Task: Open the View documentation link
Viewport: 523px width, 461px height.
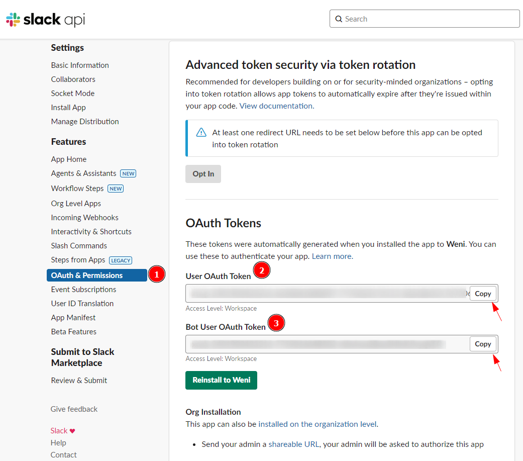Action: (276, 106)
